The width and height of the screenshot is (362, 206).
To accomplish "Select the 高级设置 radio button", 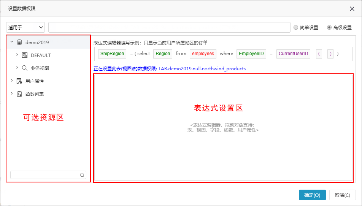I will [329, 27].
